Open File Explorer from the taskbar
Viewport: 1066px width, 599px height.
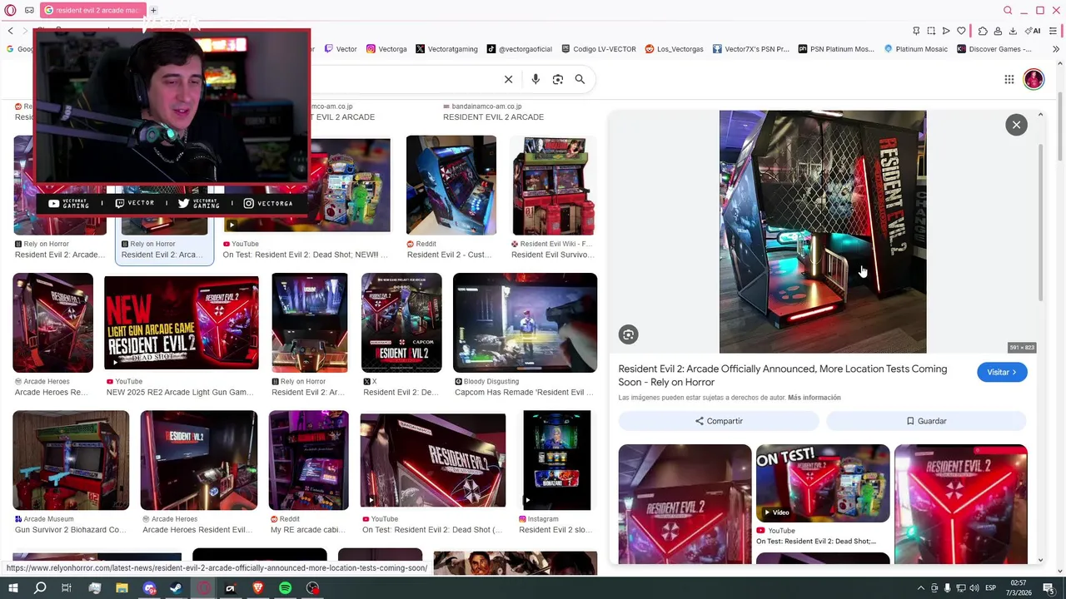tap(122, 588)
